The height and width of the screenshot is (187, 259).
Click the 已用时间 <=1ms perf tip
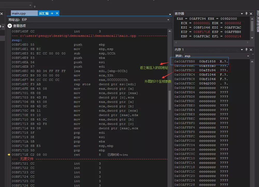(118, 155)
